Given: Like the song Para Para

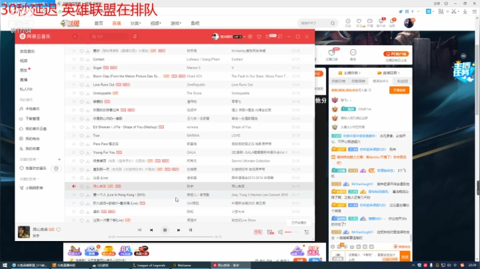Looking at the screenshot, I should click(x=82, y=144).
